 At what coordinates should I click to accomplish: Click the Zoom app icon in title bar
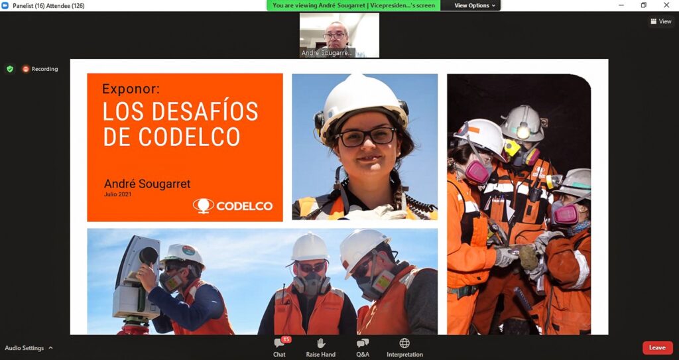click(5, 5)
